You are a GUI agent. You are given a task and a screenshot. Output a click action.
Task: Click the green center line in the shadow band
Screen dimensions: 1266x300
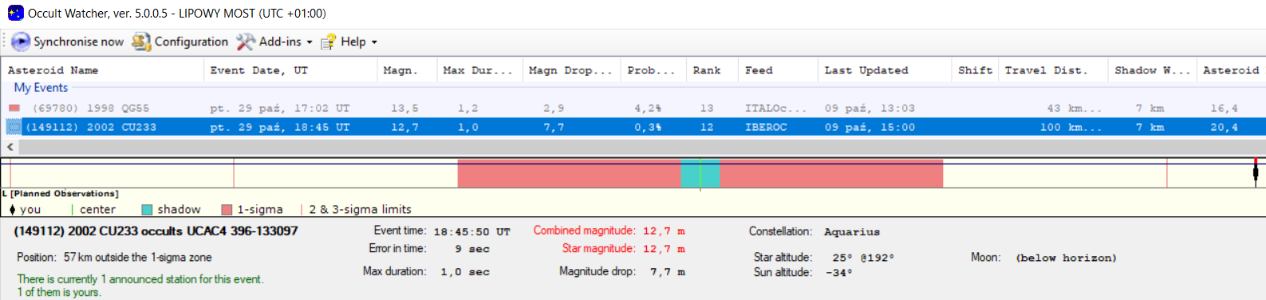[700, 174]
